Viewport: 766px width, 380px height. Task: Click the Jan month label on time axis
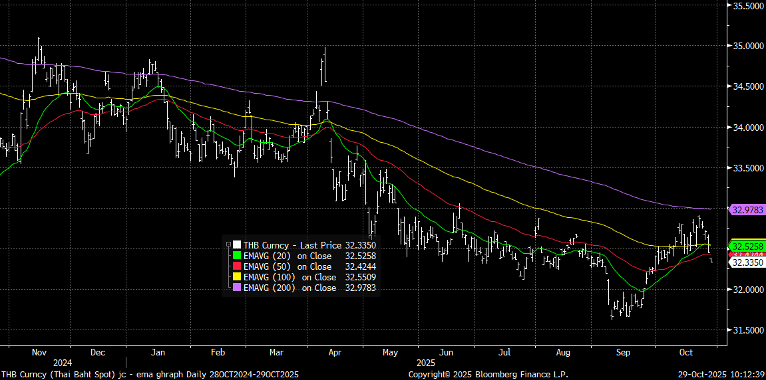(157, 352)
